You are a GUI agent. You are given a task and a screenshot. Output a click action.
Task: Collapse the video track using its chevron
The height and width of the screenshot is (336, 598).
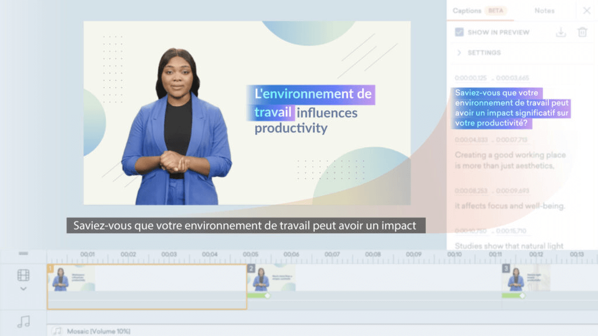tap(23, 288)
